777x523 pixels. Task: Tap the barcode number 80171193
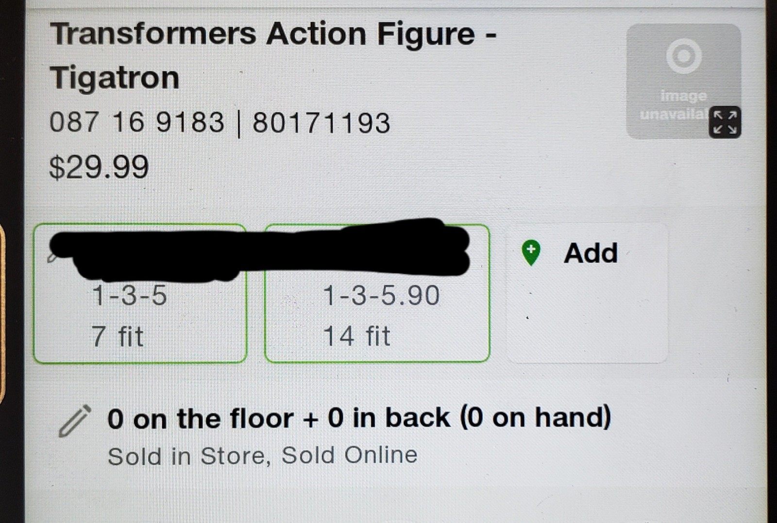coord(321,122)
